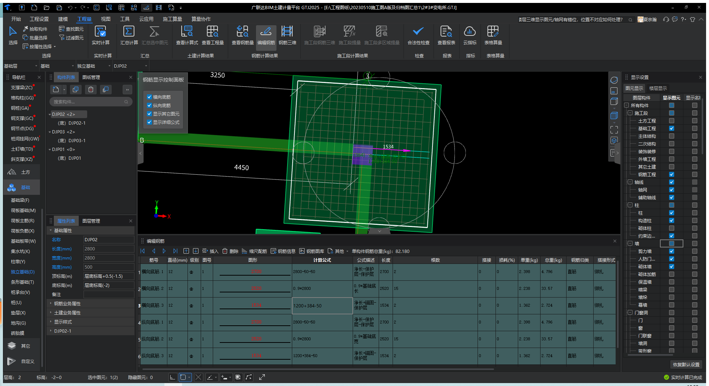709x386 pixels.
Task: Click 实时计算 icon
Action: (100, 31)
